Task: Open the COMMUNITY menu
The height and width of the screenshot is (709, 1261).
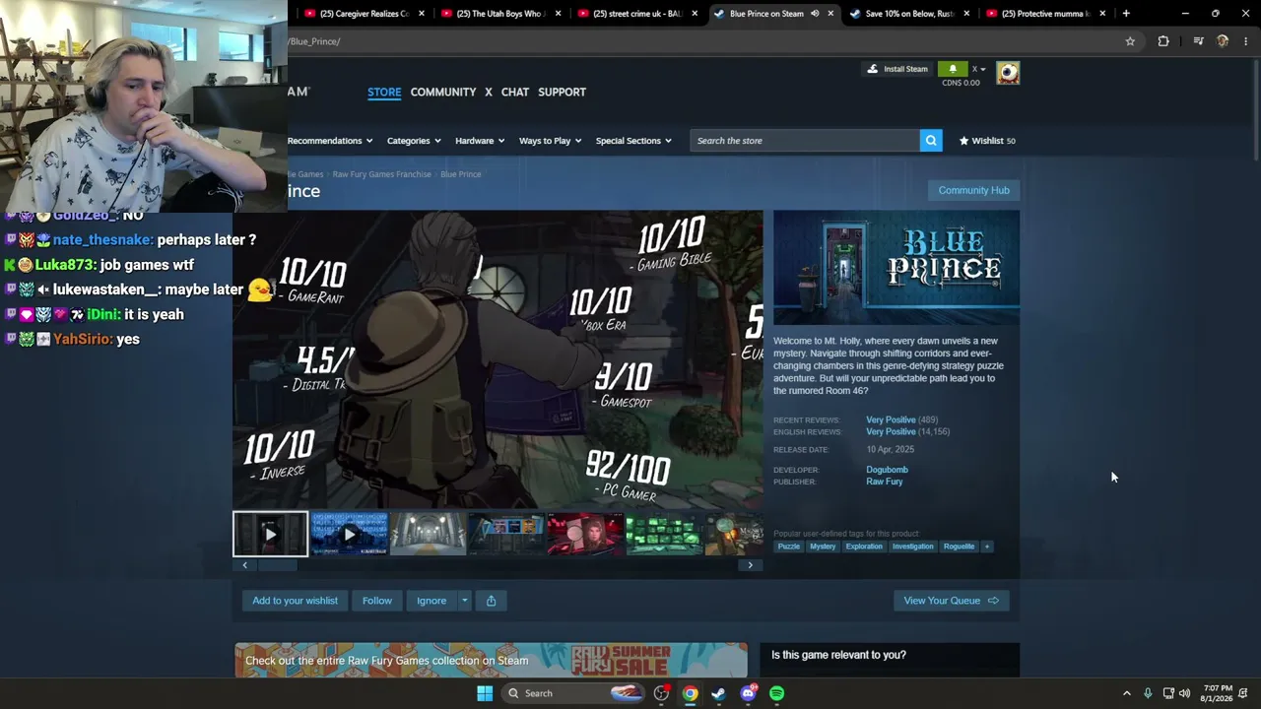Action: click(443, 92)
